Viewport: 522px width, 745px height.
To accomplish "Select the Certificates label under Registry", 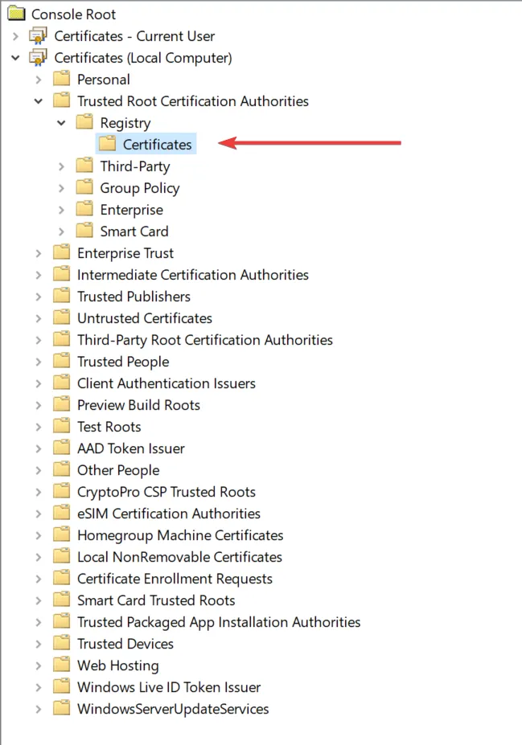I will 158,144.
